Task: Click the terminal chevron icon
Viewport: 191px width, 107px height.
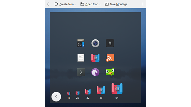Action: [x=81, y=72]
